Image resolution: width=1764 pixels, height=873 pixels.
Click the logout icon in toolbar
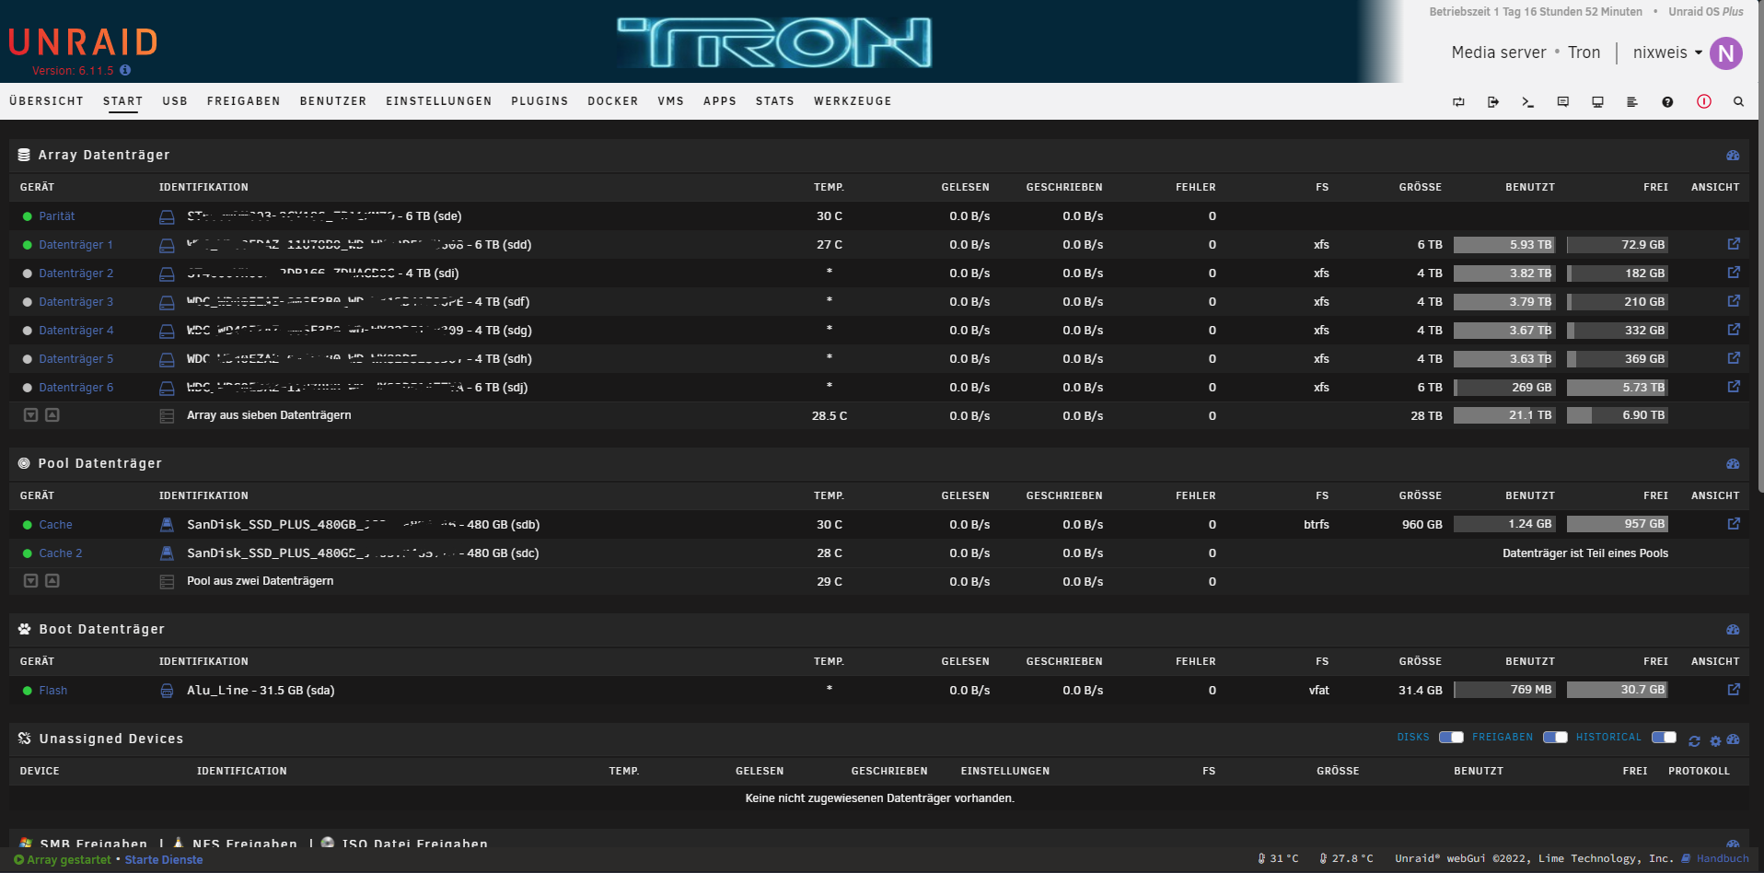tap(1493, 102)
